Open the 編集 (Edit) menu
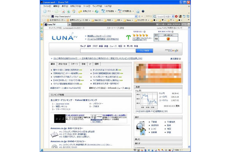The width and height of the screenshot is (231, 152). point(56,6)
